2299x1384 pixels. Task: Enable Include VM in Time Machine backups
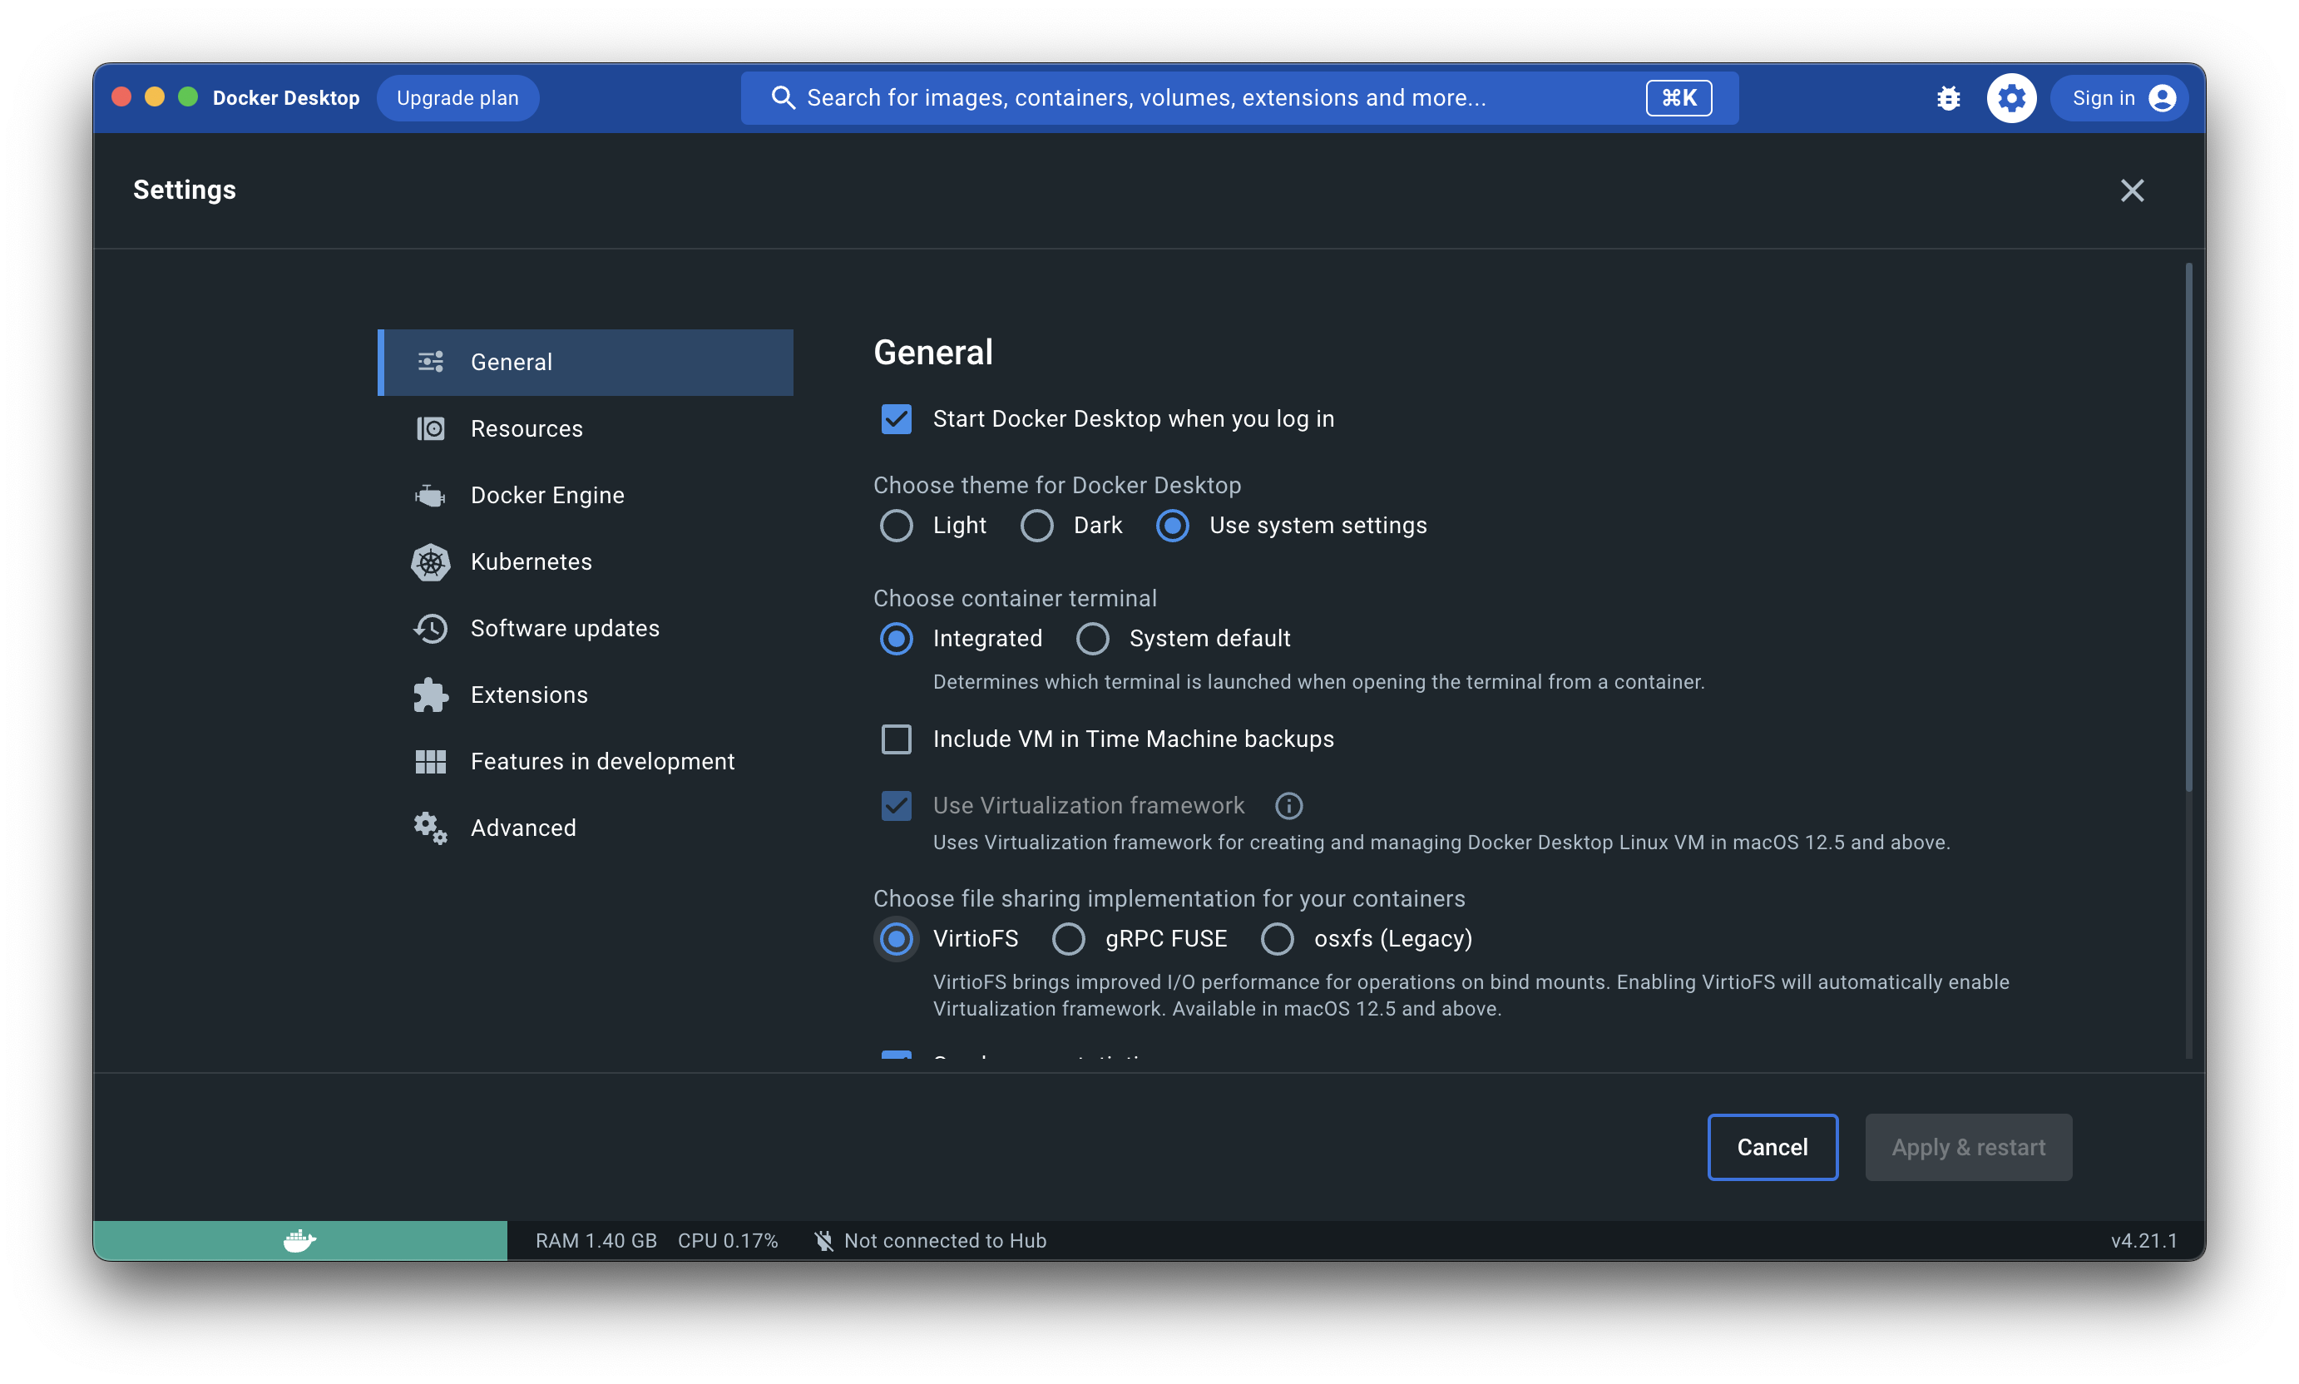895,738
